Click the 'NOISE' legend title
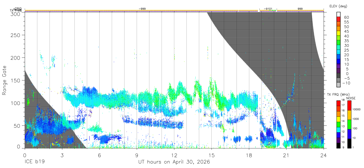 pyautogui.click(x=351, y=98)
